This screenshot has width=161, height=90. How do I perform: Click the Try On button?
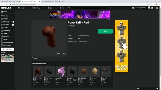pos(58,53)
